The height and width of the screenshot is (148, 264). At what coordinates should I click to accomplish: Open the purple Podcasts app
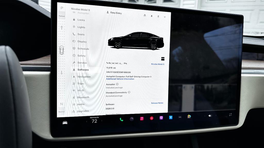click(x=161, y=118)
